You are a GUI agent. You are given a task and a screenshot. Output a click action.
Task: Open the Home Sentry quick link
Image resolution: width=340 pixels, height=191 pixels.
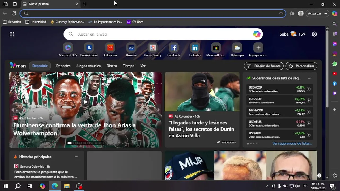point(152,50)
